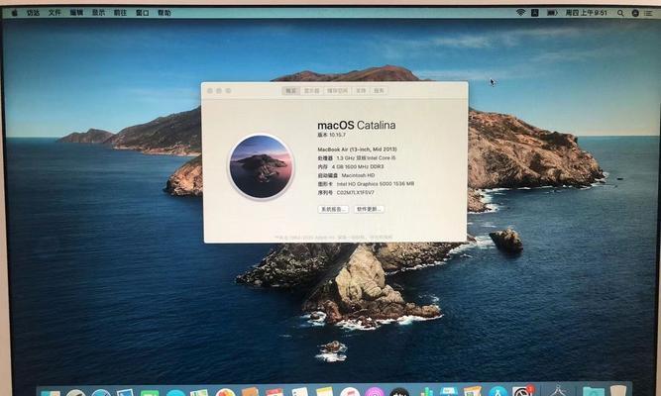Open the 帮助 menu
This screenshot has height=396, width=661.
point(165,13)
